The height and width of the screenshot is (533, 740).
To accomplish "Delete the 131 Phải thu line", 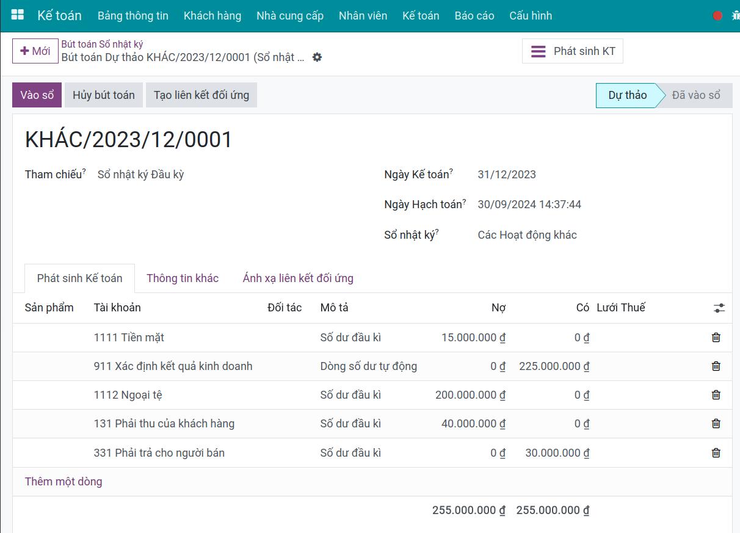I will (x=716, y=424).
